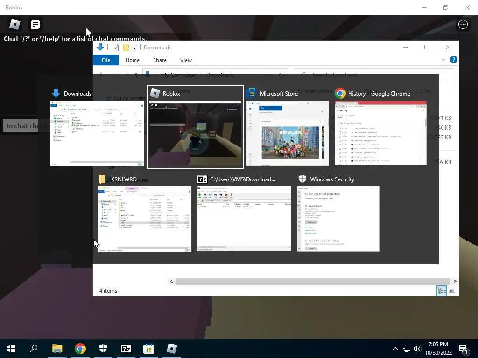Screen dimensions: 478x358
Task: Click the new folder icon in Downloads title bar
Action: tap(126, 48)
